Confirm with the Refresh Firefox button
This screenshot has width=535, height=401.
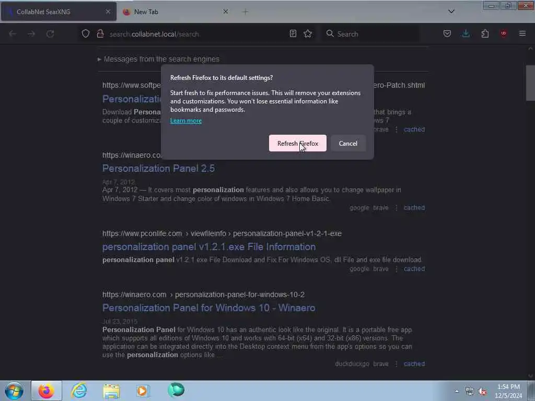click(297, 143)
